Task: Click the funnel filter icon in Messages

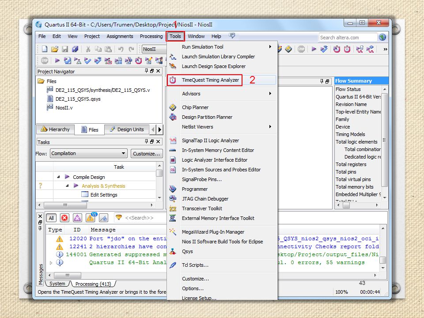Action: pyautogui.click(x=119, y=217)
